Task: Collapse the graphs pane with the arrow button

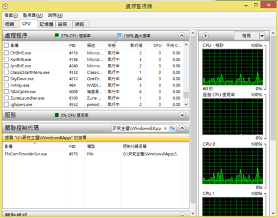Action: tap(205, 35)
